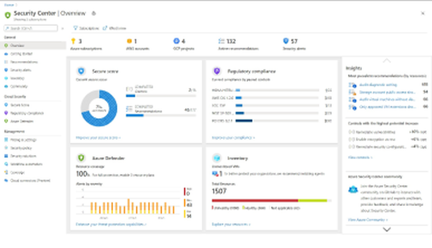Open Audit diagnostic setting recommendation

(x=378, y=84)
